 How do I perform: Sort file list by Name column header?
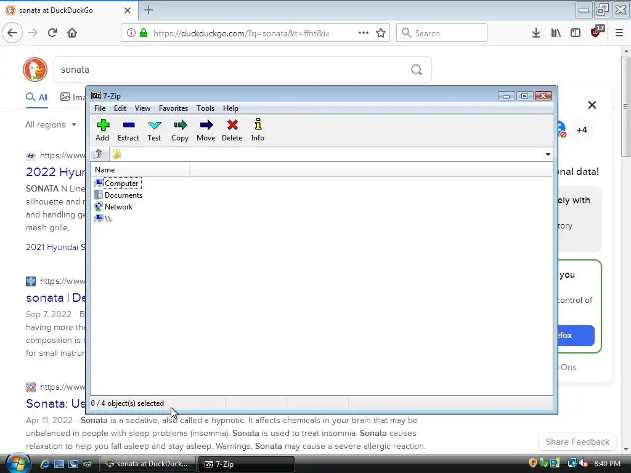140,170
